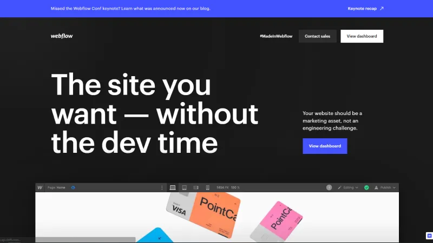The width and height of the screenshot is (433, 243).
Task: Select the mobile portrait breakpoint icon
Action: pos(208,187)
